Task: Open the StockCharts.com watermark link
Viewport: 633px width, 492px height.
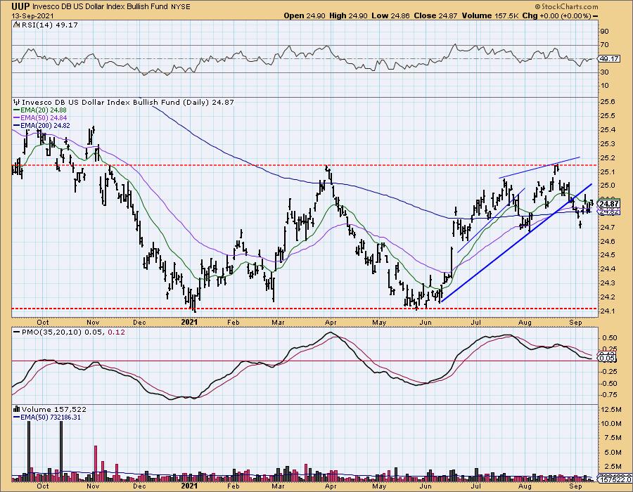Action: click(566, 6)
